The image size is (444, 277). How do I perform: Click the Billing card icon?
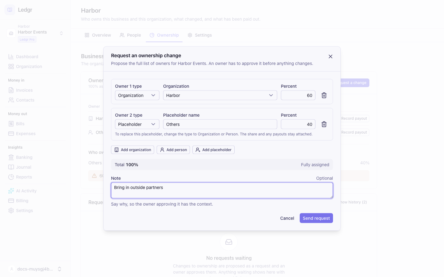(11, 201)
